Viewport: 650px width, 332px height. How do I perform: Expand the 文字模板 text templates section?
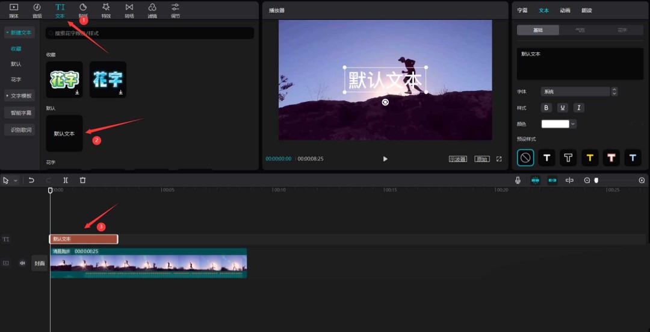[x=19, y=96]
